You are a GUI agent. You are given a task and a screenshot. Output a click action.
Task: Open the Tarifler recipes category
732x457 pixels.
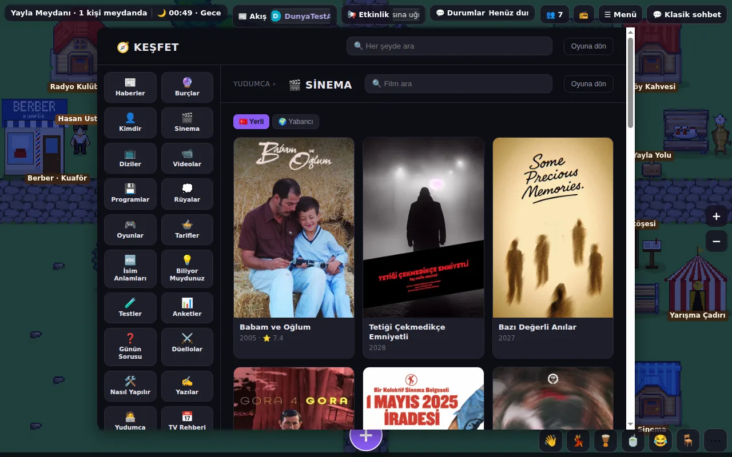tap(187, 230)
